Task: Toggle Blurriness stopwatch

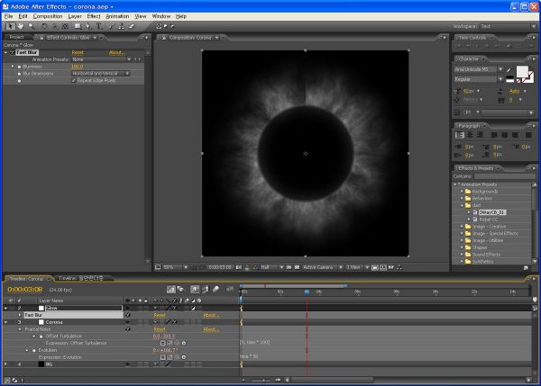Action: [19, 67]
